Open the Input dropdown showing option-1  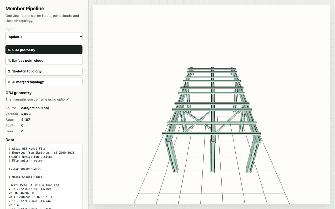click(x=44, y=37)
